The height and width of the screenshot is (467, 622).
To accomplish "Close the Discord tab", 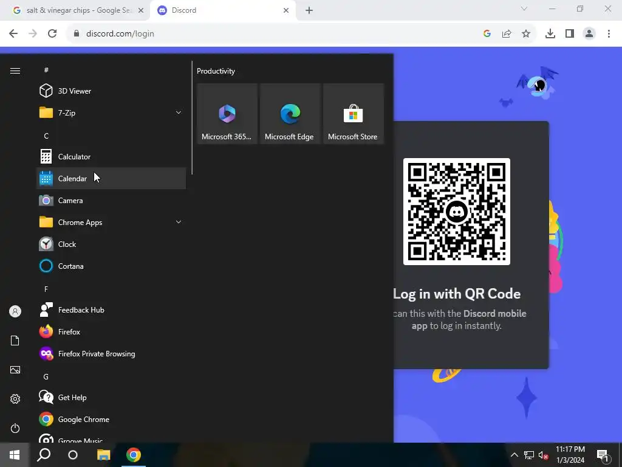I will point(286,10).
